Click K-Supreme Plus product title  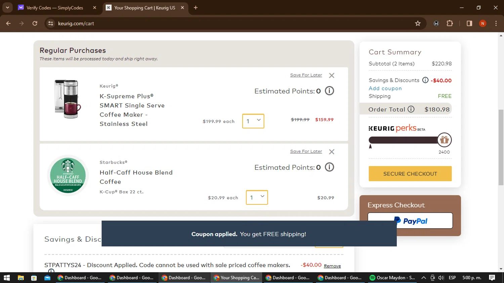(132, 110)
